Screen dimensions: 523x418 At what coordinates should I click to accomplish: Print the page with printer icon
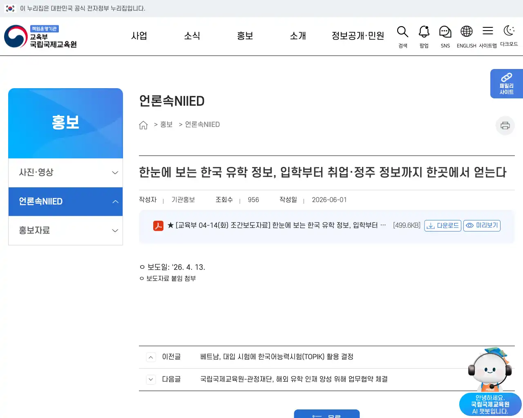point(505,125)
